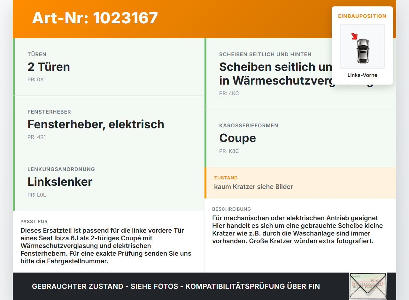This screenshot has height=300, width=409.
Task: Select the "Links-Vorne" position label
Action: (362, 75)
